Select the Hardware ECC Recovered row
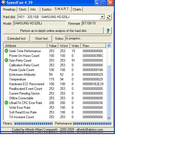Image resolution: width=177 pixels, height=142 pixels. pyautogui.click(x=55, y=84)
